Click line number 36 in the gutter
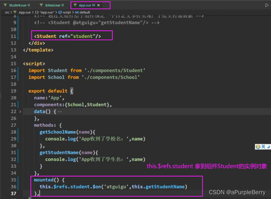The width and height of the screenshot is (271, 199). 13,187
